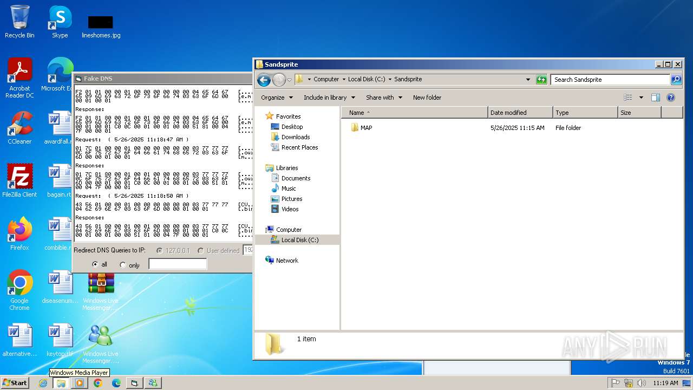The width and height of the screenshot is (693, 390).
Task: Expand the recent pages dropdown arrow
Action: click(289, 80)
